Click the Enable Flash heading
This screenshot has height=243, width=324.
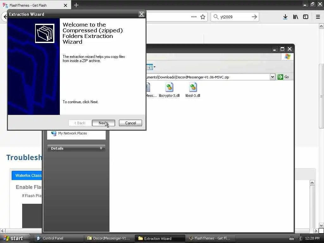coord(29,187)
